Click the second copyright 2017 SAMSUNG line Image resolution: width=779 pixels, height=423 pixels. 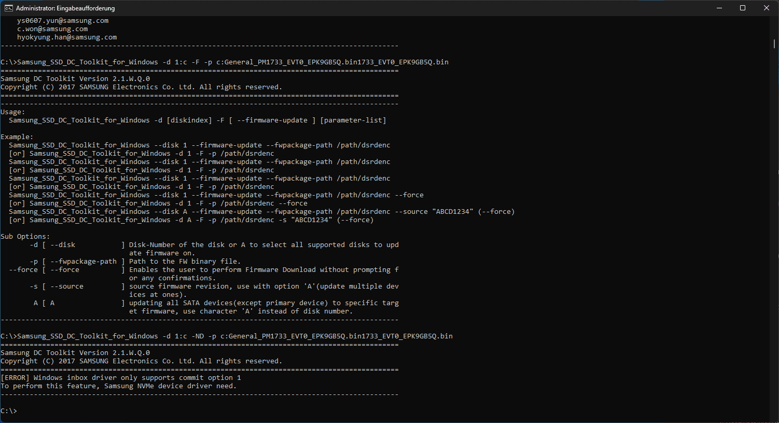[142, 361]
